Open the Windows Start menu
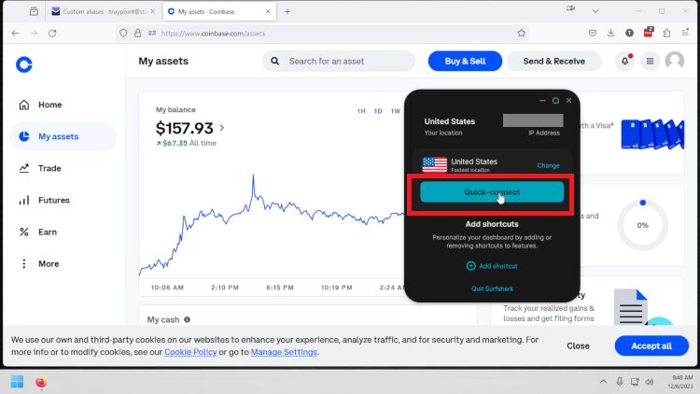The height and width of the screenshot is (394, 700). pyautogui.click(x=17, y=382)
